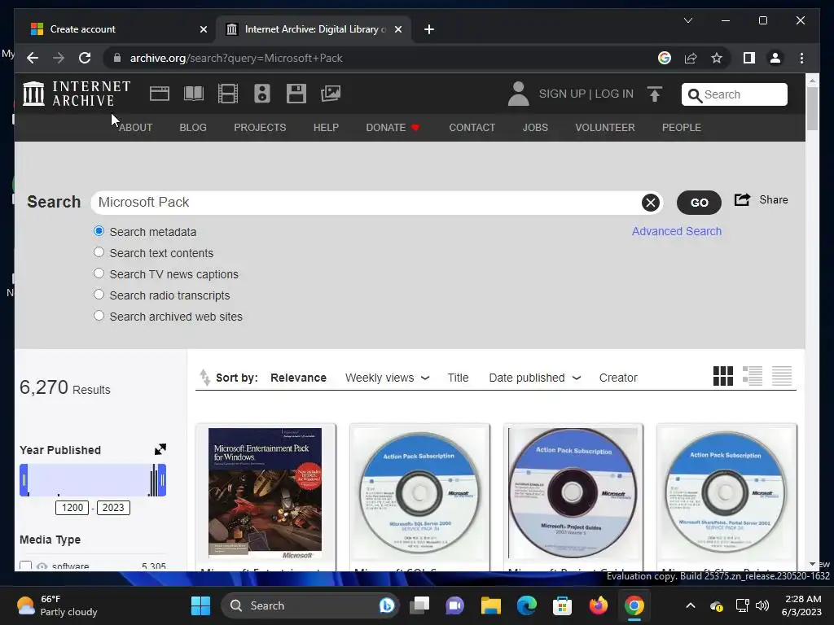Reload the page in Chrome
The height and width of the screenshot is (625, 834).
[x=85, y=58]
